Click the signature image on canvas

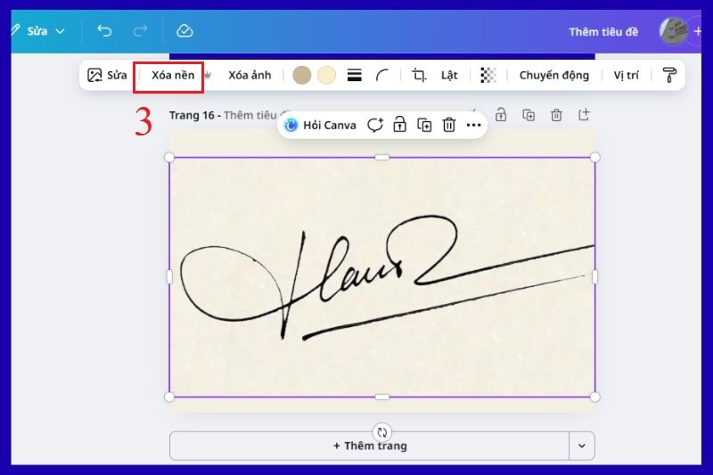(382, 277)
